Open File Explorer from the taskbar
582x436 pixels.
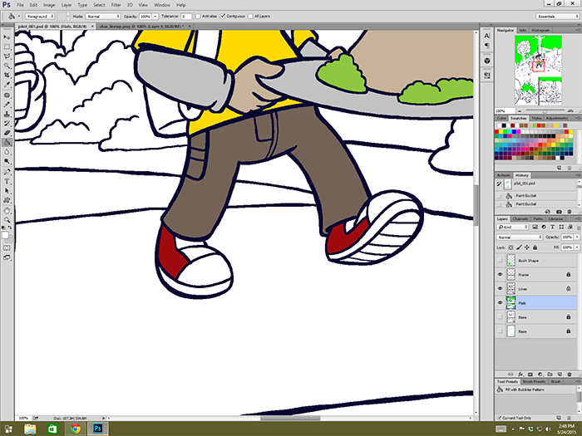pyautogui.click(x=30, y=429)
